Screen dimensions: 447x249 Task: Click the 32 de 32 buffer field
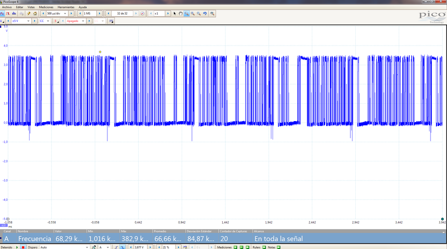(x=122, y=13)
